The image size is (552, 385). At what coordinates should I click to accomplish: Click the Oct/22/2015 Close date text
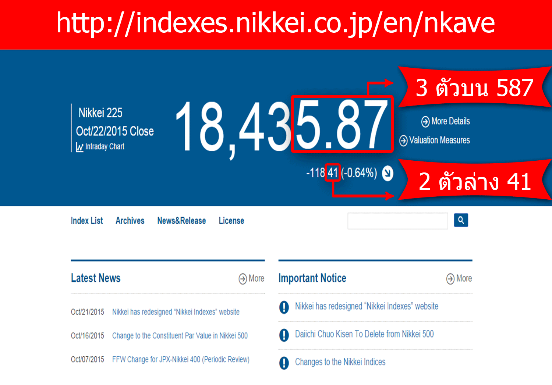[115, 131]
